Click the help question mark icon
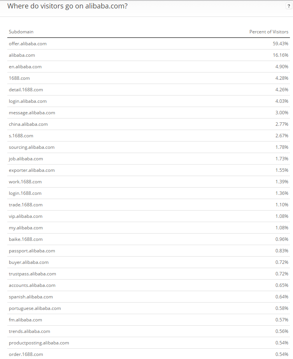 point(289,6)
